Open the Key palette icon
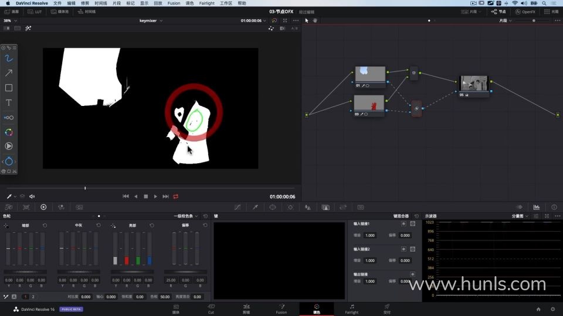The width and height of the screenshot is (563, 316). pyautogui.click(x=325, y=207)
